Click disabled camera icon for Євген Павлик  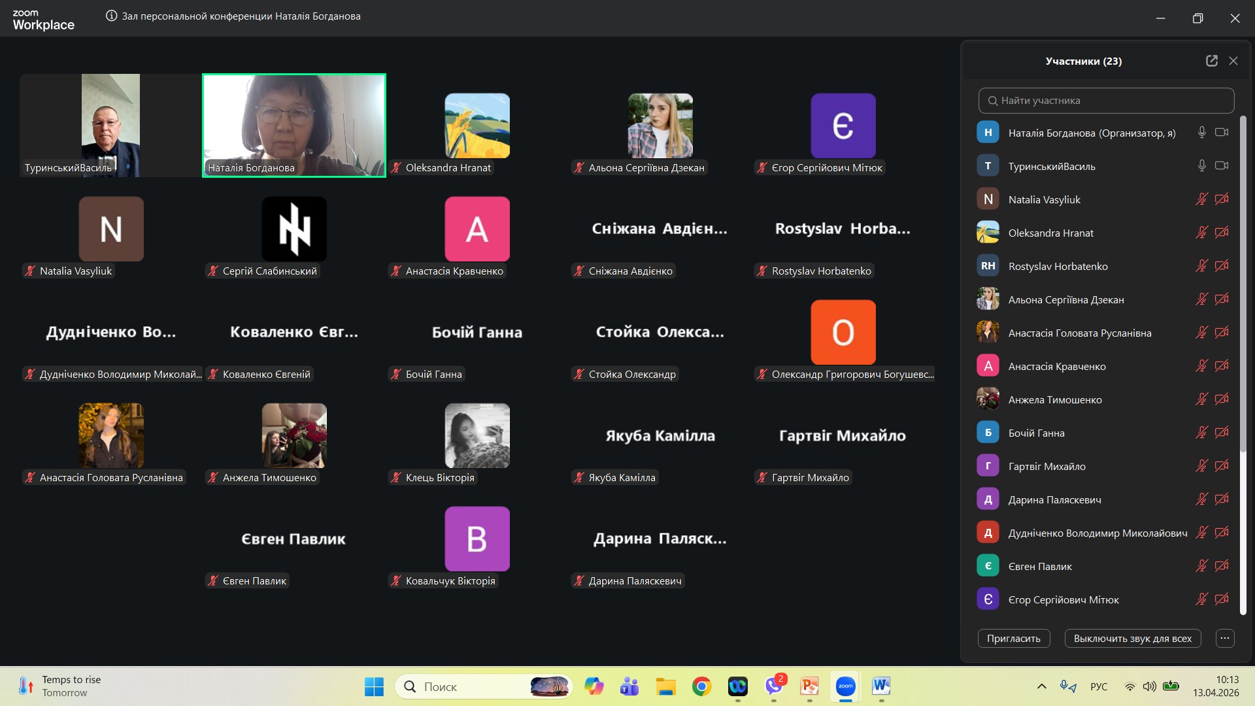1221,566
